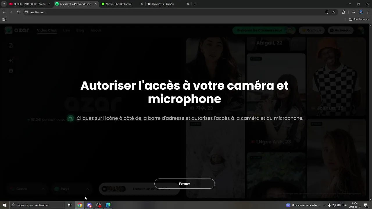Open the Chrome three-dot menu
The height and width of the screenshot is (209, 372).
[368, 12]
